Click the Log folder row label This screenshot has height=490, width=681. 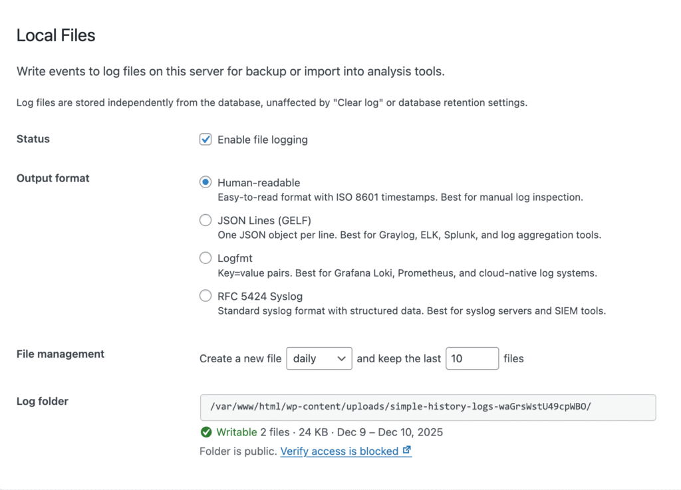[x=43, y=401]
